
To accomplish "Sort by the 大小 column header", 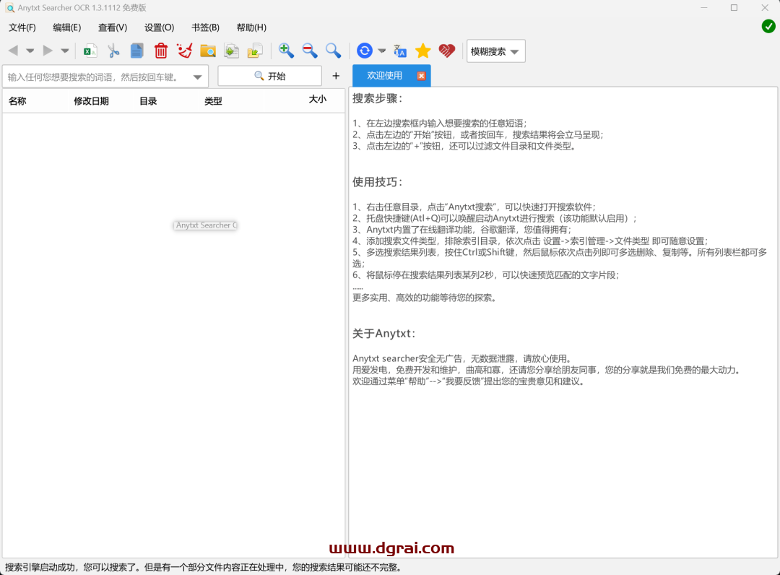I will tap(317, 99).
